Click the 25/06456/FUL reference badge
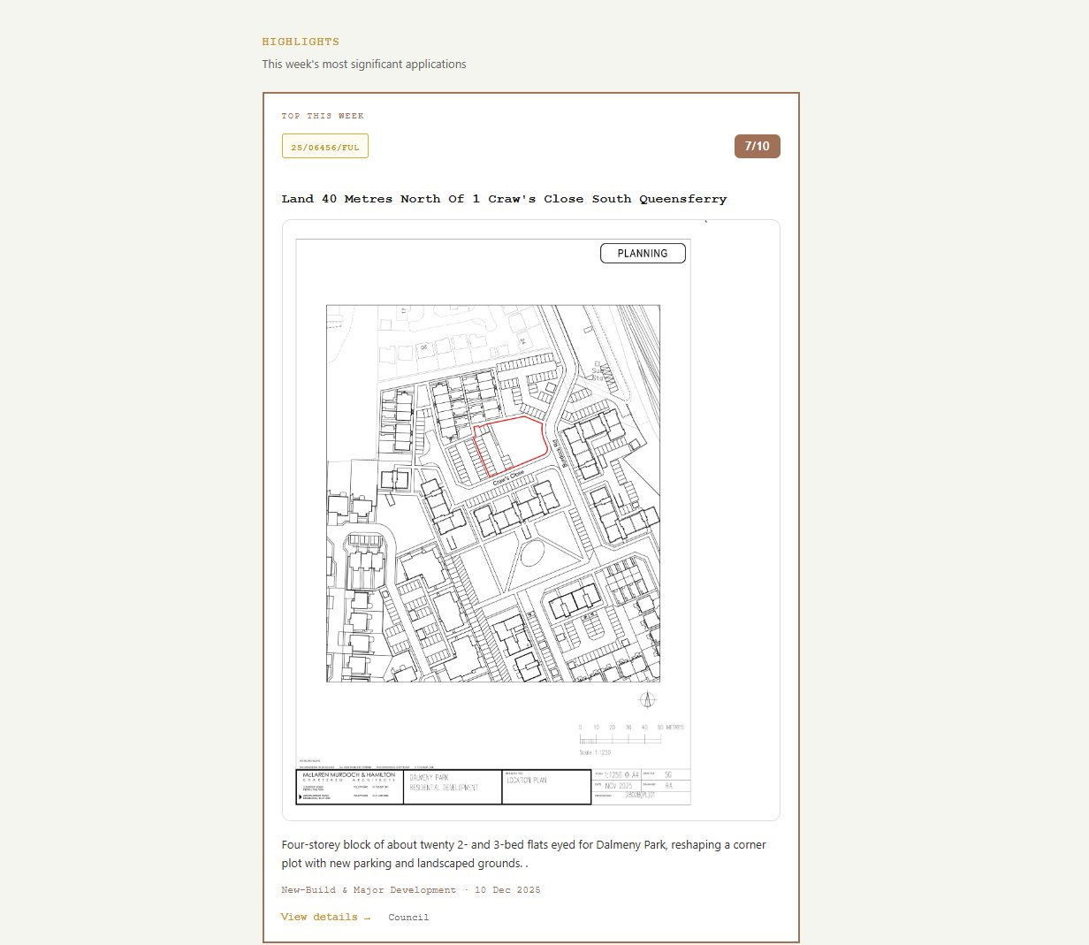The image size is (1089, 945). click(x=324, y=147)
